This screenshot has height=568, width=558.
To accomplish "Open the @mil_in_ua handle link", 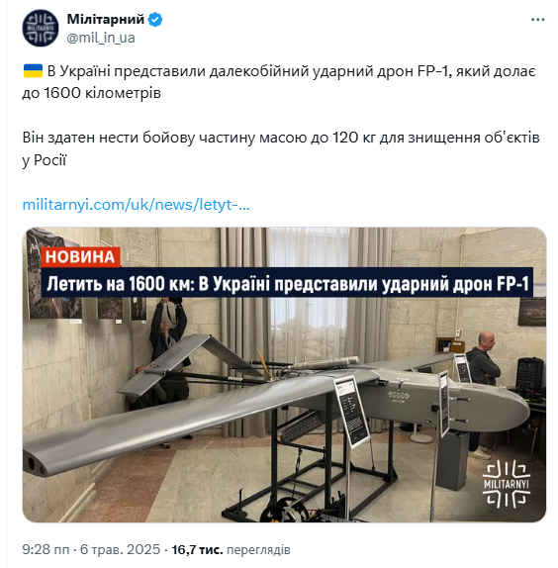I will click(x=101, y=38).
